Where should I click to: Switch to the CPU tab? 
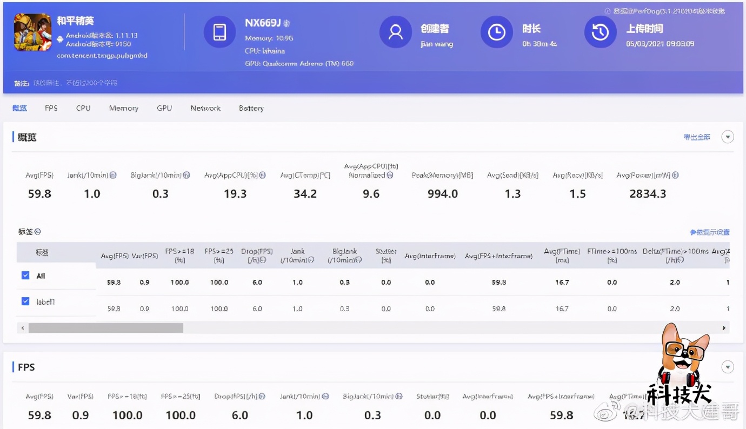[x=83, y=108]
